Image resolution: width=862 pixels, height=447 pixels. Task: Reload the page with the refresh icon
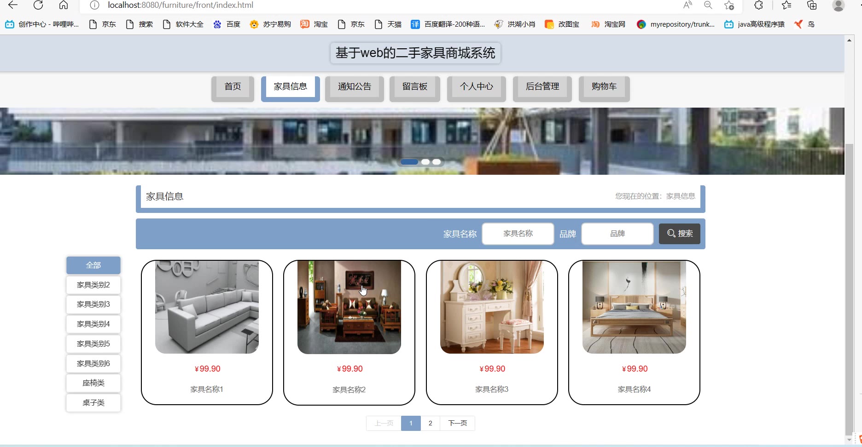(x=38, y=5)
